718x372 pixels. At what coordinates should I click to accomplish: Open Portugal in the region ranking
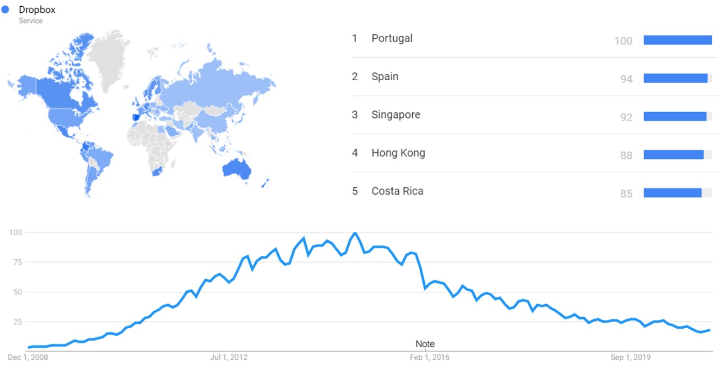(x=392, y=38)
